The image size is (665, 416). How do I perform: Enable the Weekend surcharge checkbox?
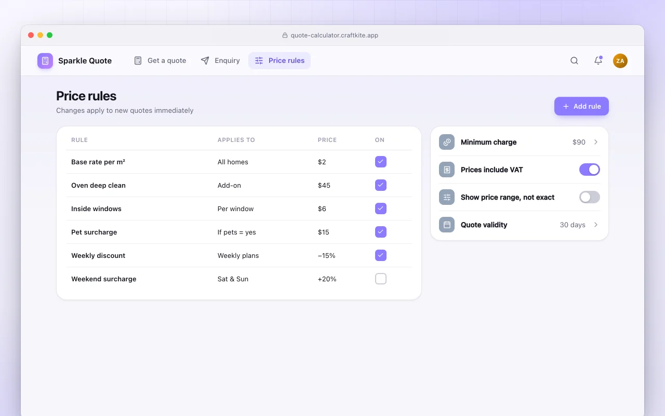(381, 279)
